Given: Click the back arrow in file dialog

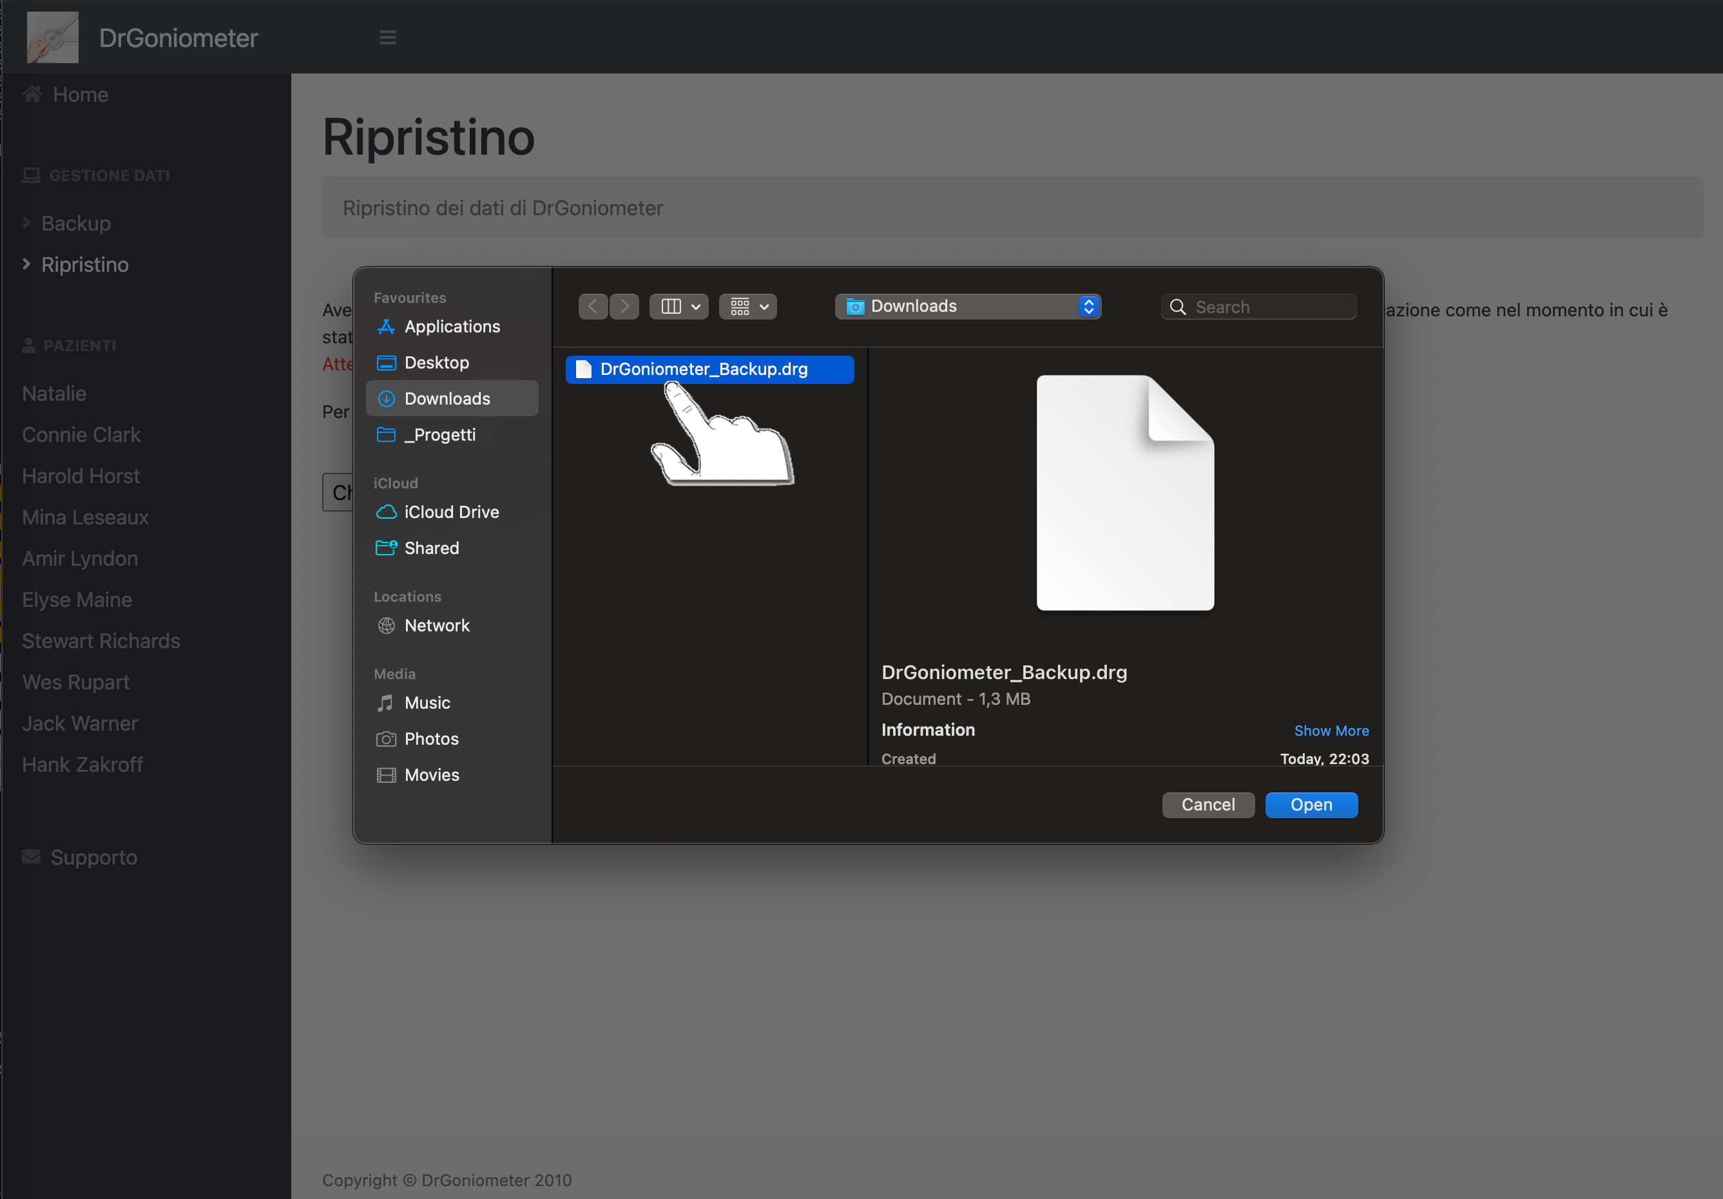Looking at the screenshot, I should 593,306.
